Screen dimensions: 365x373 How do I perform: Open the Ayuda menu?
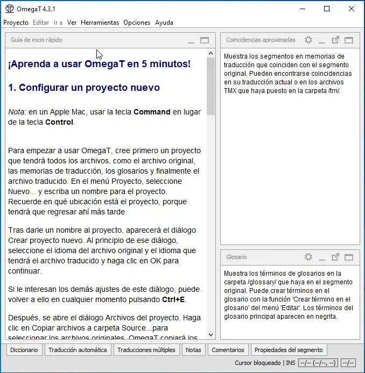pos(164,23)
